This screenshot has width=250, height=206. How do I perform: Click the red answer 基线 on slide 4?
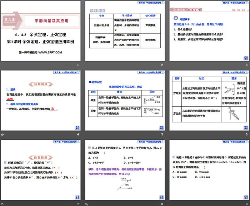pos(10,99)
